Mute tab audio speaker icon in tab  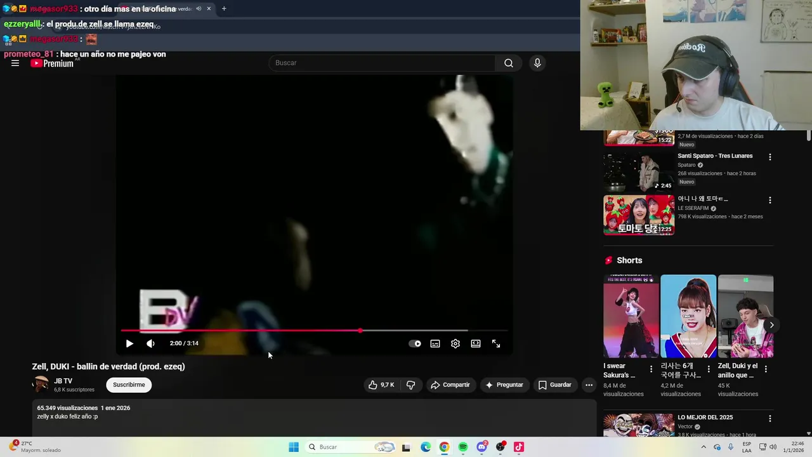pyautogui.click(x=199, y=9)
